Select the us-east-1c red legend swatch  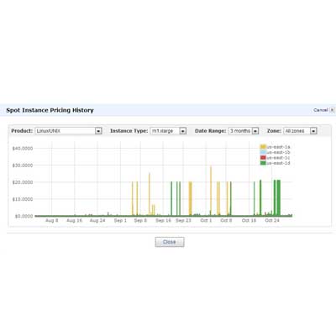tap(263, 158)
